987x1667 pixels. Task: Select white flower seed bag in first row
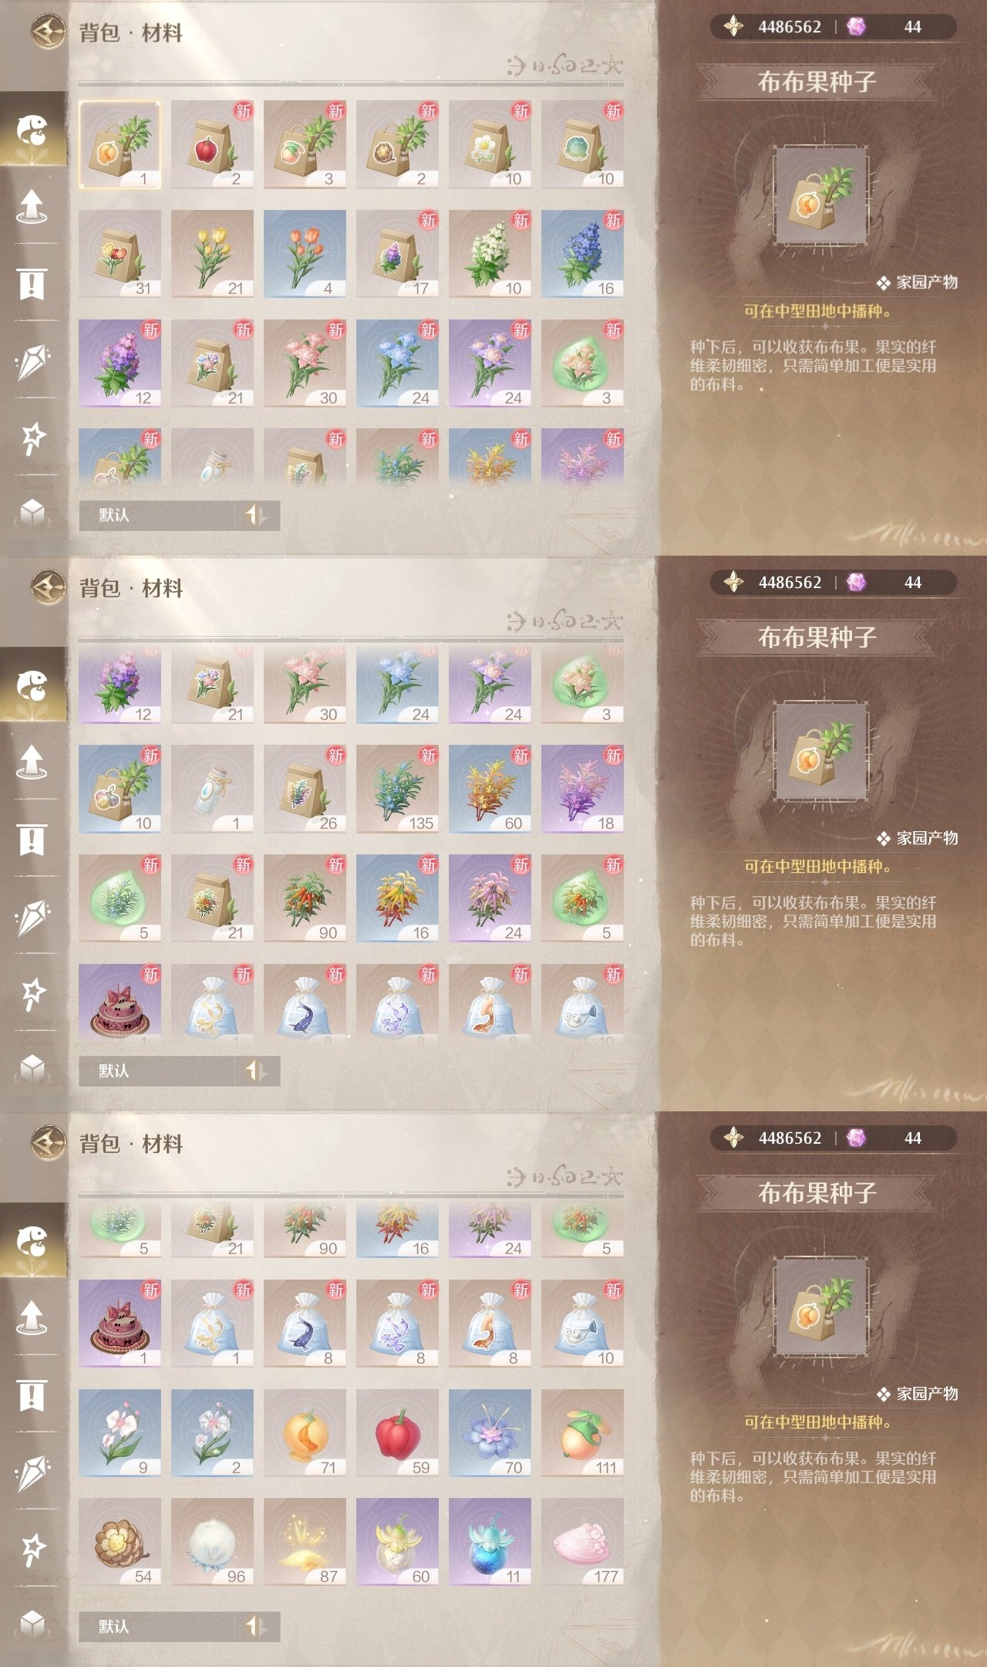[x=490, y=144]
